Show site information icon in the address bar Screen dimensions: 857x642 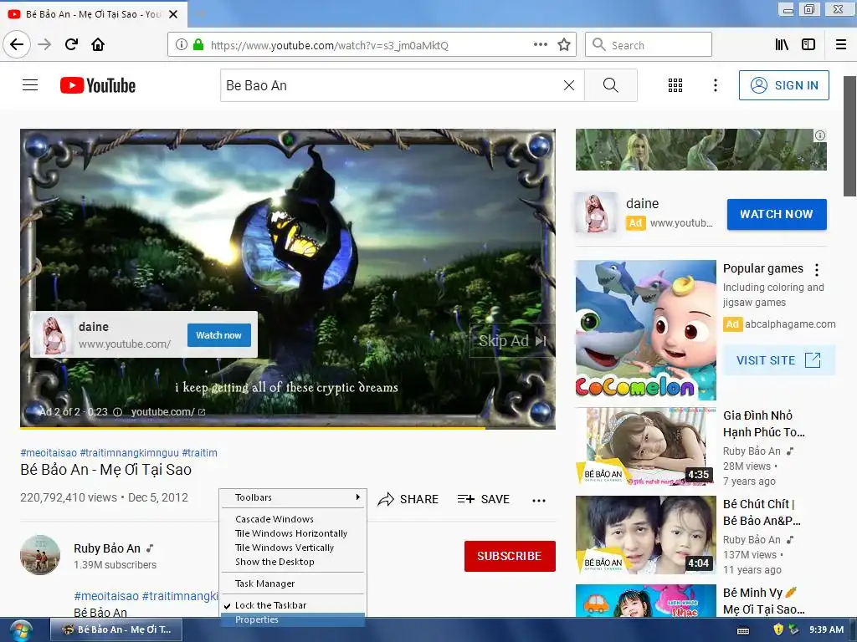click(x=182, y=45)
